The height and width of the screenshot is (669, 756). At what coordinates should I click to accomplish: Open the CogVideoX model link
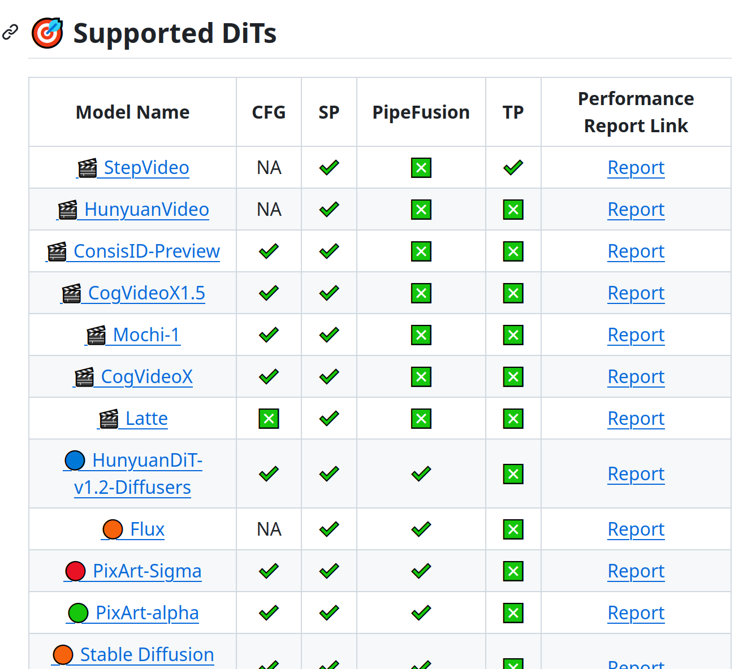133,377
